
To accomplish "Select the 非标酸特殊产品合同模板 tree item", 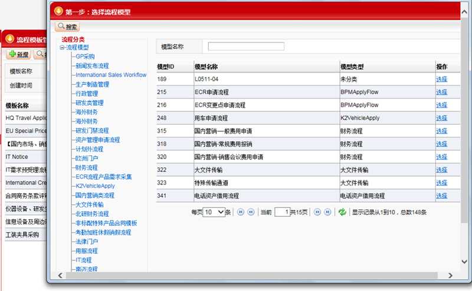I will [x=106, y=223].
